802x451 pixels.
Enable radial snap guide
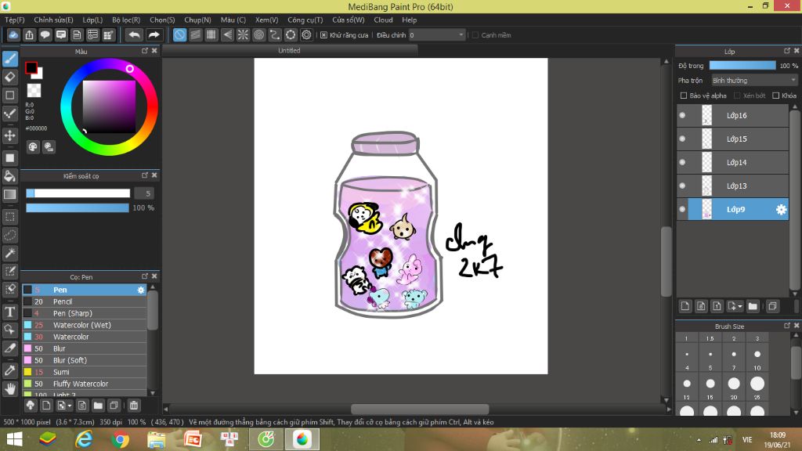pos(243,34)
